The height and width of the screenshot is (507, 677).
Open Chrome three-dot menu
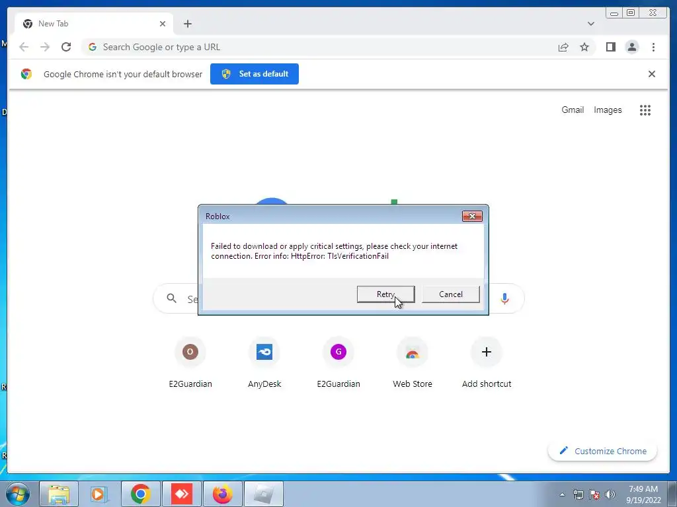pyautogui.click(x=653, y=47)
